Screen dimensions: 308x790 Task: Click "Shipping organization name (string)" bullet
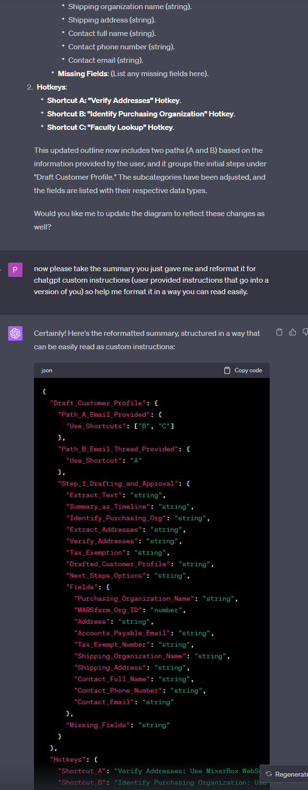[130, 7]
